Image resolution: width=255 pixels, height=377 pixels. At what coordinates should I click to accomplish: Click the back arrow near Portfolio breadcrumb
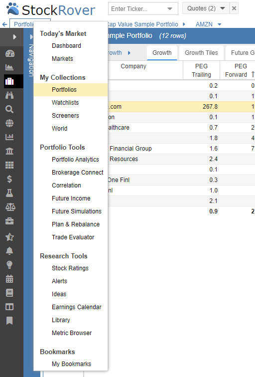(x=4, y=24)
